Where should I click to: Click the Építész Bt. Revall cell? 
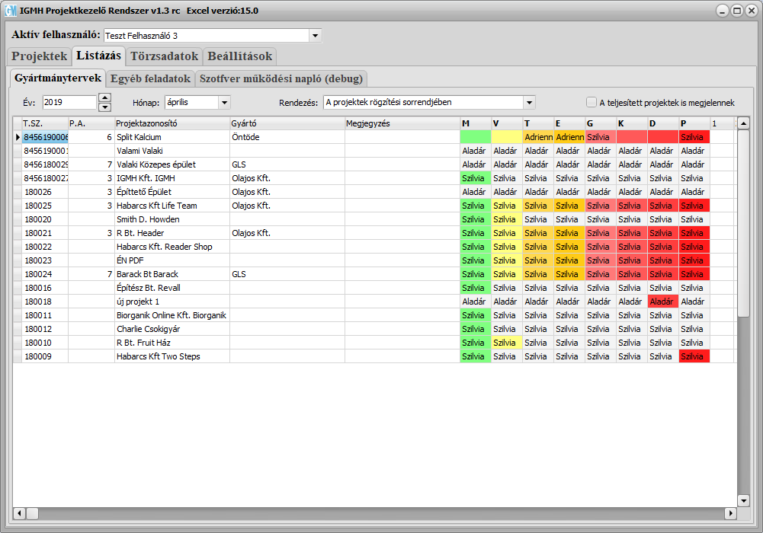pos(172,288)
